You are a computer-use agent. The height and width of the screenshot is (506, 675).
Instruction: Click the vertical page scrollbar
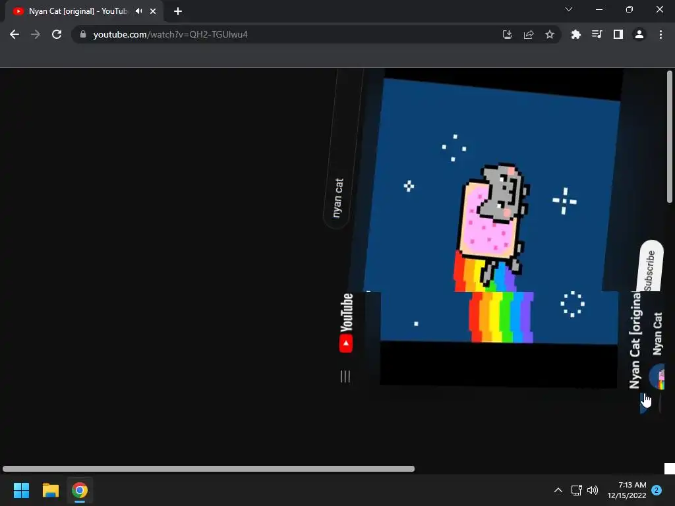[x=670, y=136]
